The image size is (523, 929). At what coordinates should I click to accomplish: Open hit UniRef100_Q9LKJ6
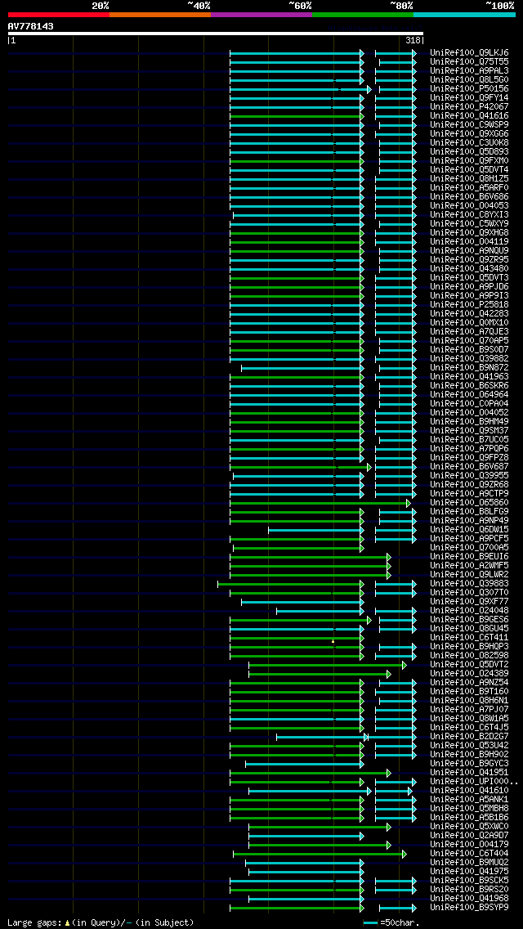[x=469, y=52]
